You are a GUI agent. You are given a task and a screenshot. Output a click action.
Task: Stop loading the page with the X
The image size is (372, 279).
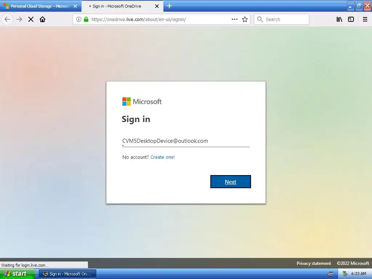[x=31, y=19]
